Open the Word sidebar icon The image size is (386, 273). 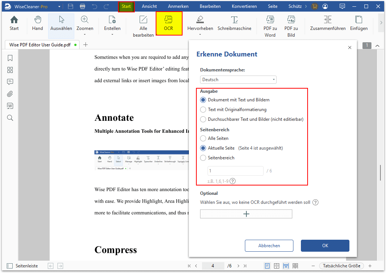click(x=10, y=106)
